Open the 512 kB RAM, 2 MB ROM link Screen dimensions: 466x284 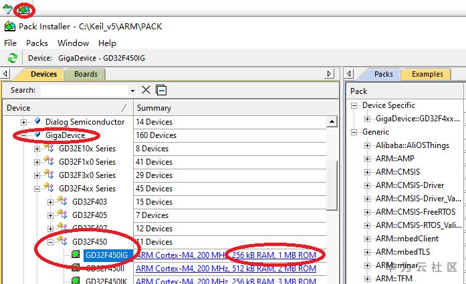click(x=226, y=268)
